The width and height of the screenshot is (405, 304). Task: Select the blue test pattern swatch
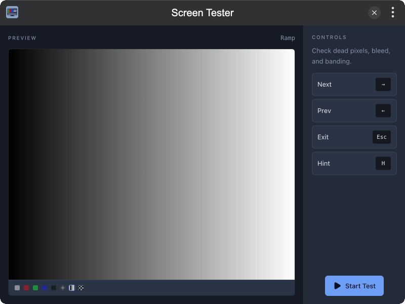(x=45, y=288)
